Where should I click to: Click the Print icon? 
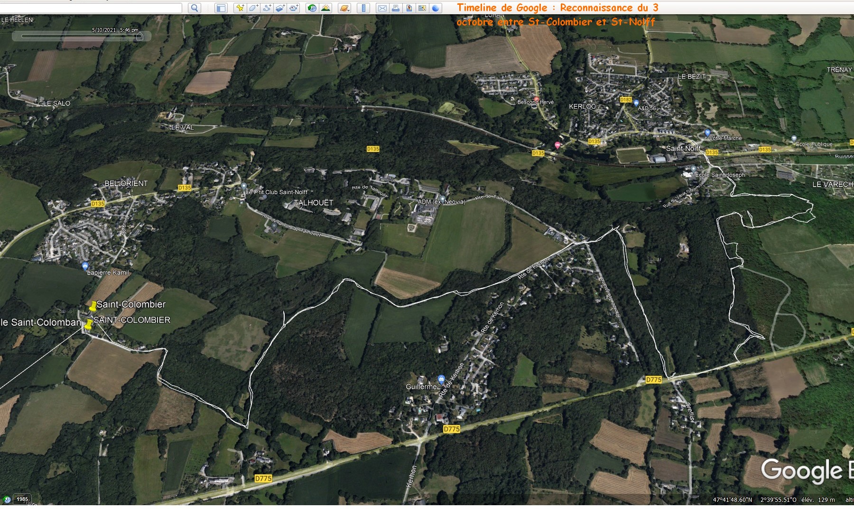[395, 8]
